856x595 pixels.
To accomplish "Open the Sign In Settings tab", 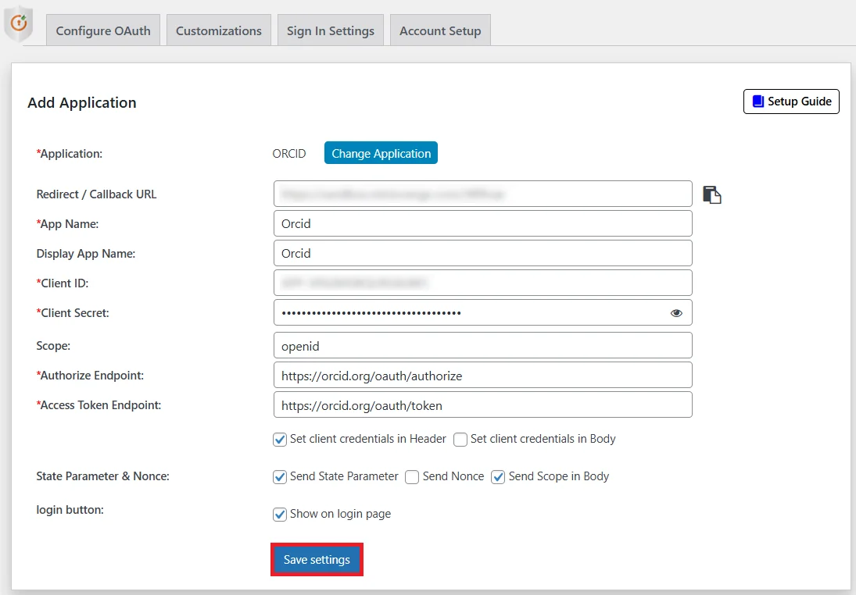I will click(330, 30).
